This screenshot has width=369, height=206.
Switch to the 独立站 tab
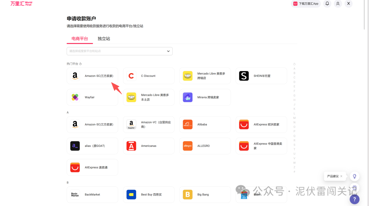104,38
